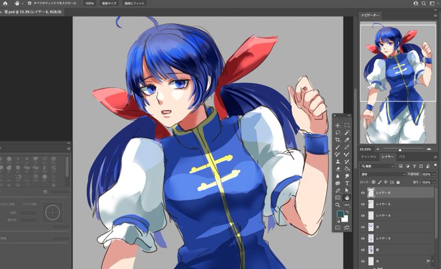This screenshot has height=269, width=441.
Task: Open the foreground teal color swatch
Action: pos(340,214)
